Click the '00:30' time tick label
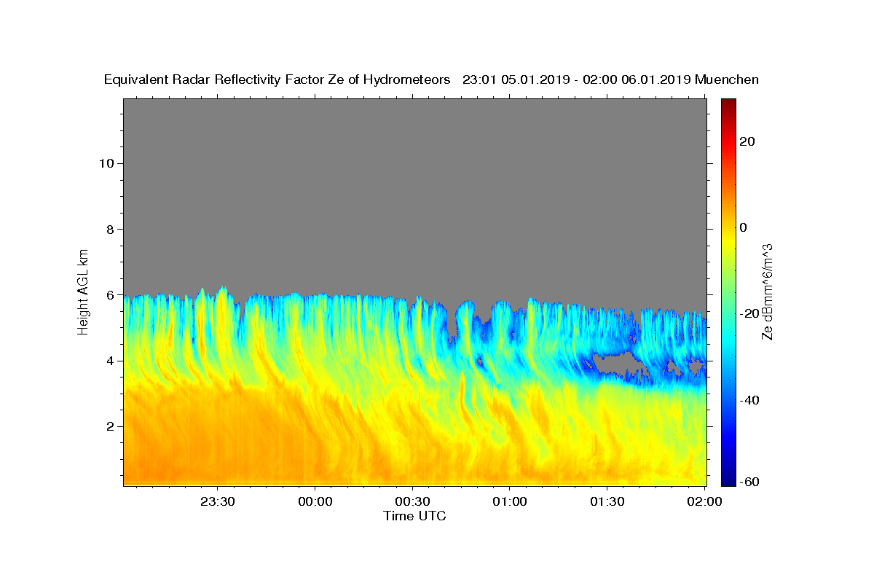The width and height of the screenshot is (874, 583). coord(412,502)
